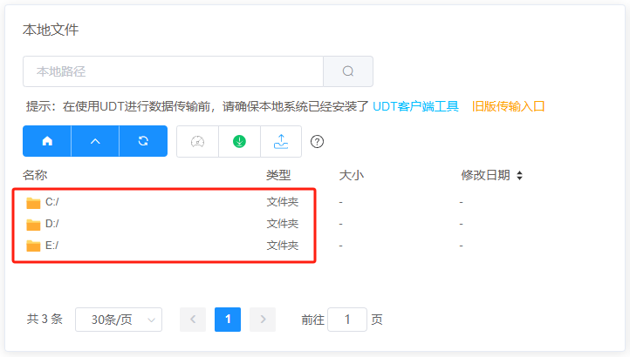Open the 旧版传输入口 link

click(508, 106)
